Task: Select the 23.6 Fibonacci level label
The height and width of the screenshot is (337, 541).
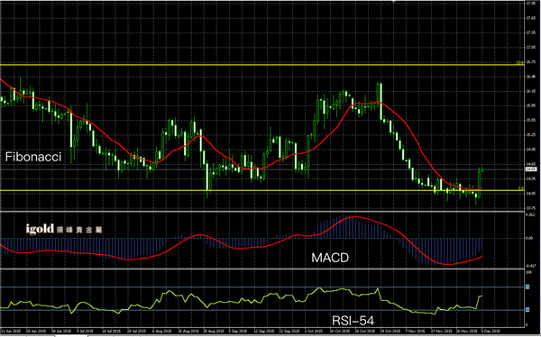Action: pos(519,63)
